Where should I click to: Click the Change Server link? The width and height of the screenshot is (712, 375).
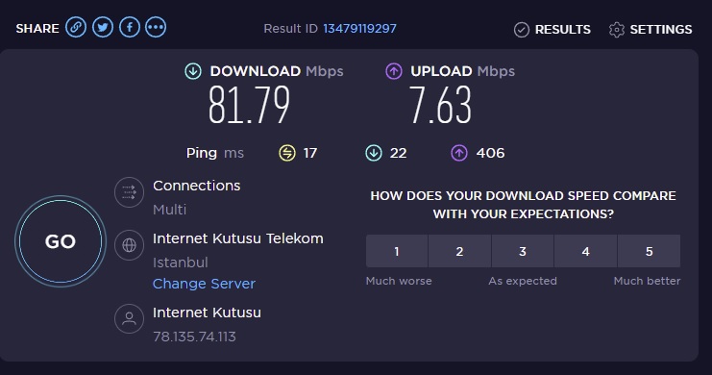(204, 284)
